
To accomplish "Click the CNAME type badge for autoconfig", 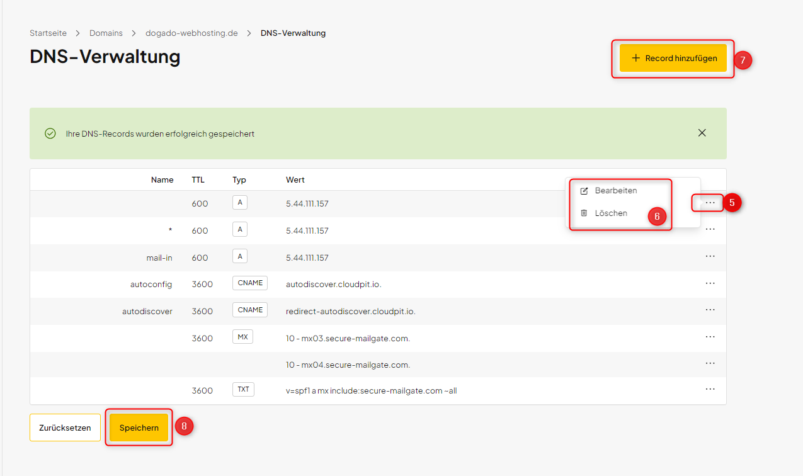I will coord(250,283).
